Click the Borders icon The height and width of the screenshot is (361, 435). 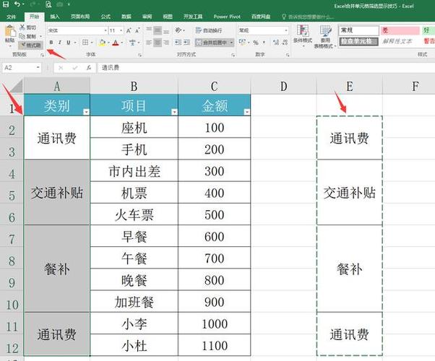[x=85, y=43]
